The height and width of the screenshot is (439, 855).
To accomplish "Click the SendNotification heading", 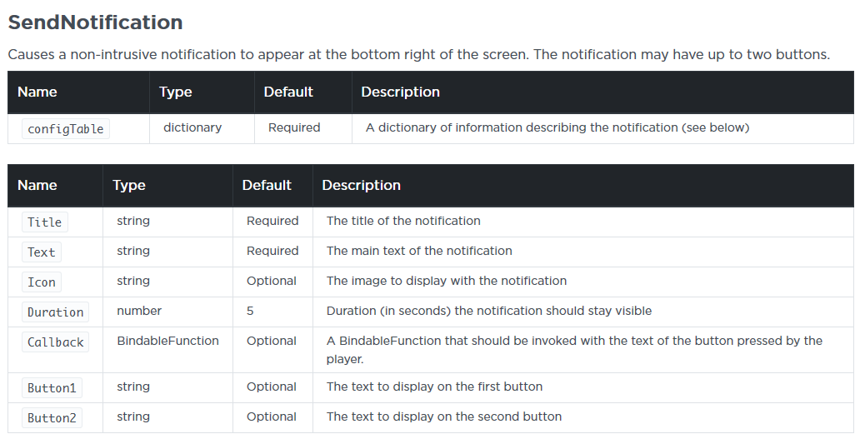I will (x=95, y=22).
